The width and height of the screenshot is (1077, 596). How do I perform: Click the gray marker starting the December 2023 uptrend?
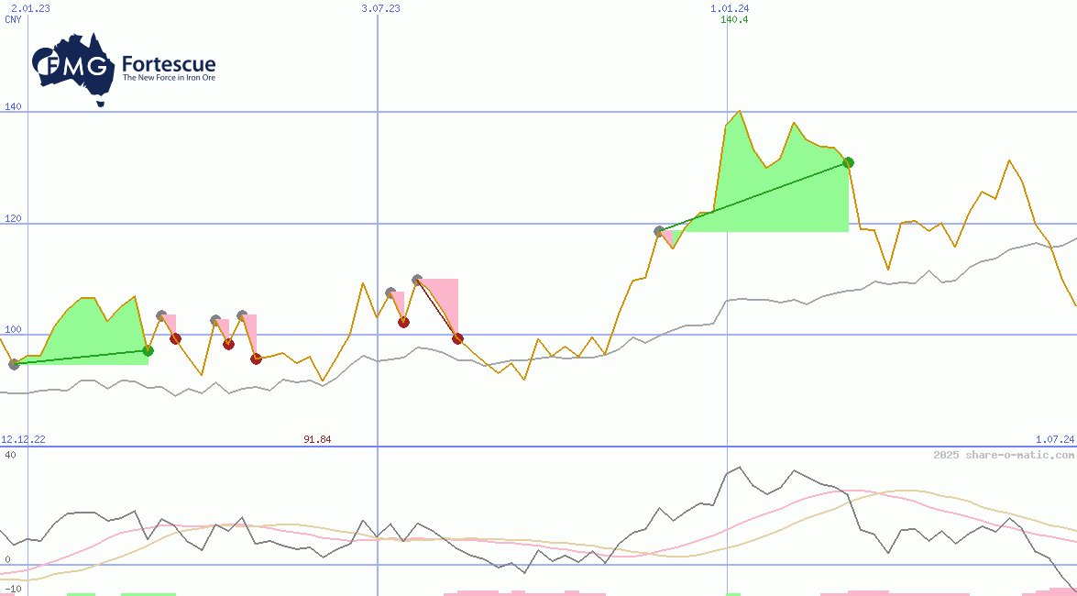(x=658, y=232)
